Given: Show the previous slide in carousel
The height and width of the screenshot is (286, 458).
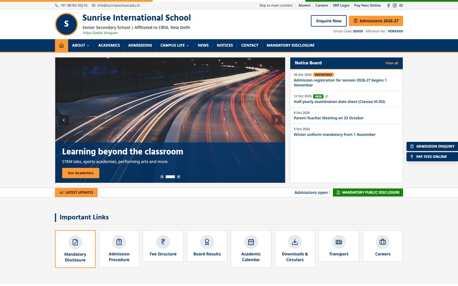Looking at the screenshot, I should pyautogui.click(x=64, y=120).
